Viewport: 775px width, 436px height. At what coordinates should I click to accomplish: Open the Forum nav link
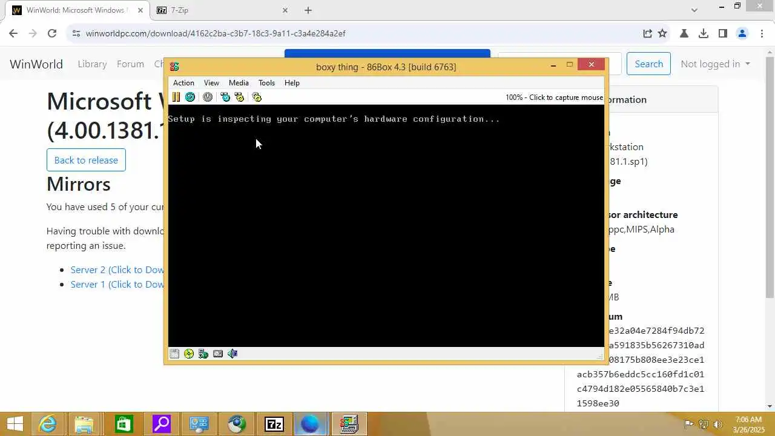tap(130, 64)
